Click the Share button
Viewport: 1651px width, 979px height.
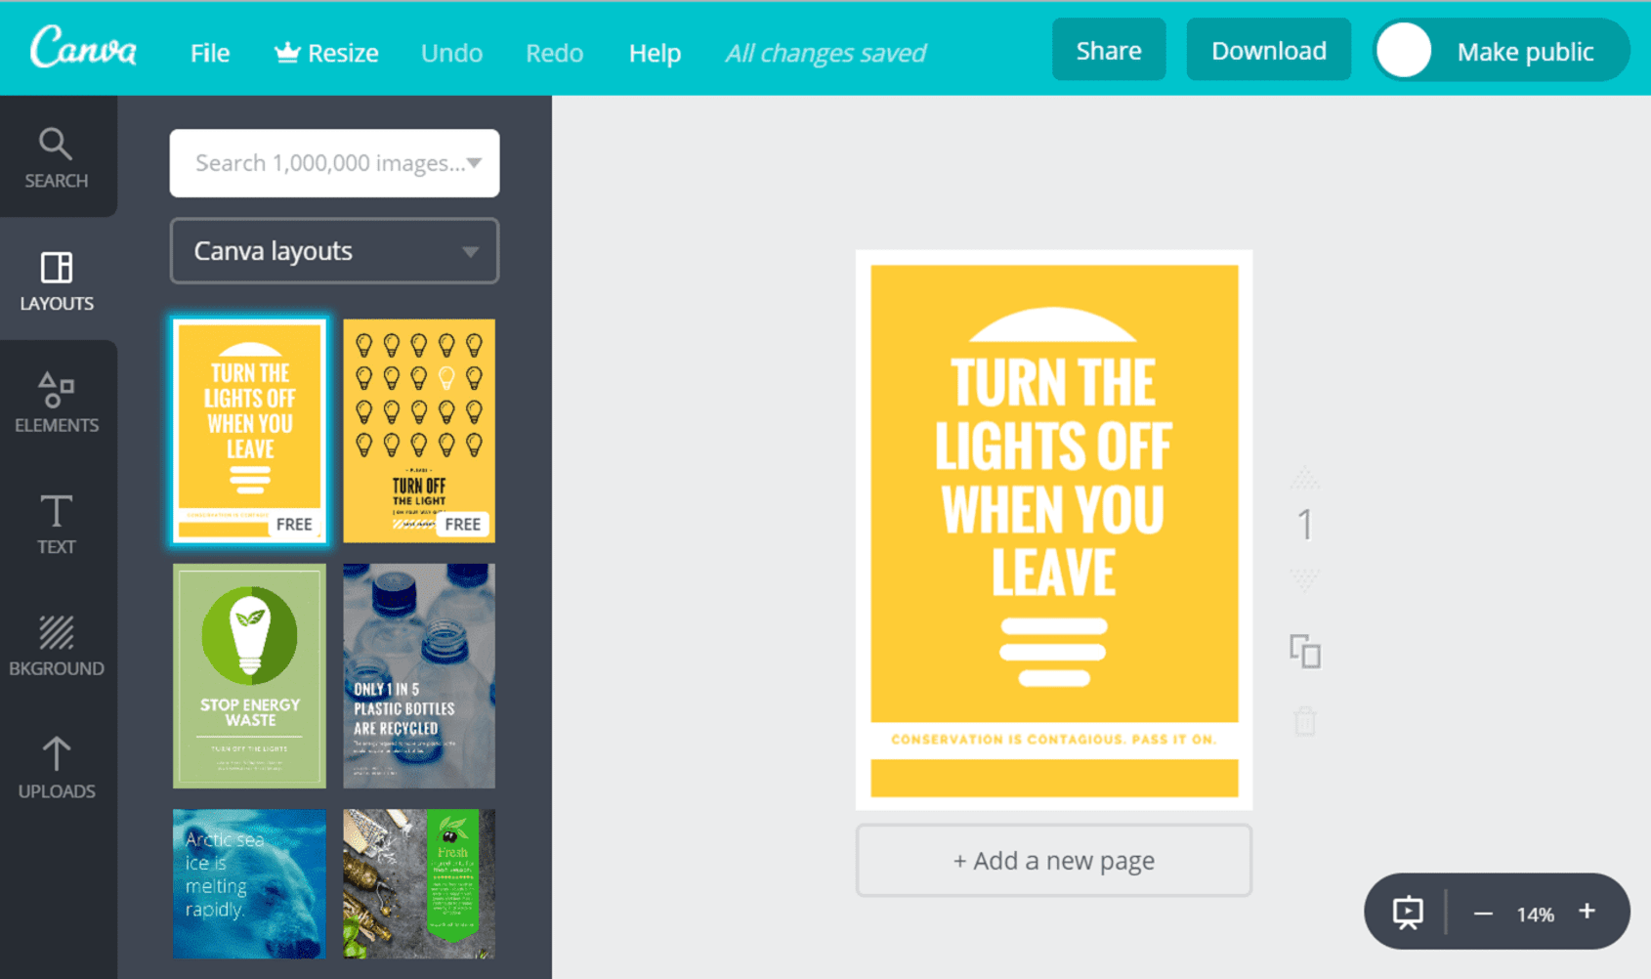1108,51
